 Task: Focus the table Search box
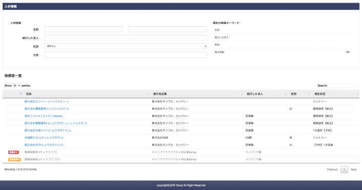click(x=343, y=86)
